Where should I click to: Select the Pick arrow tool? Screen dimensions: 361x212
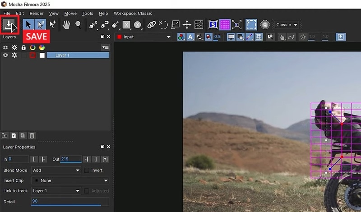pyautogui.click(x=28, y=25)
